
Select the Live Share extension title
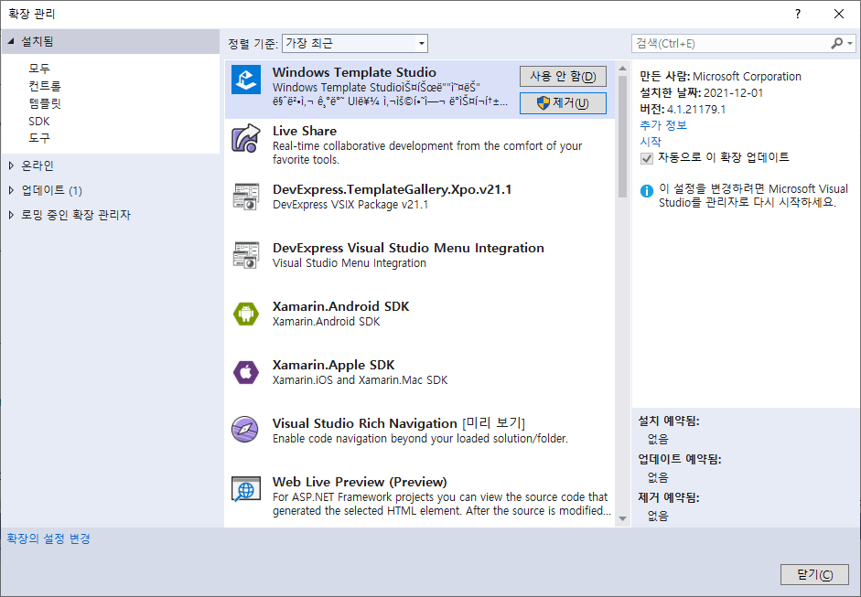pos(305,131)
